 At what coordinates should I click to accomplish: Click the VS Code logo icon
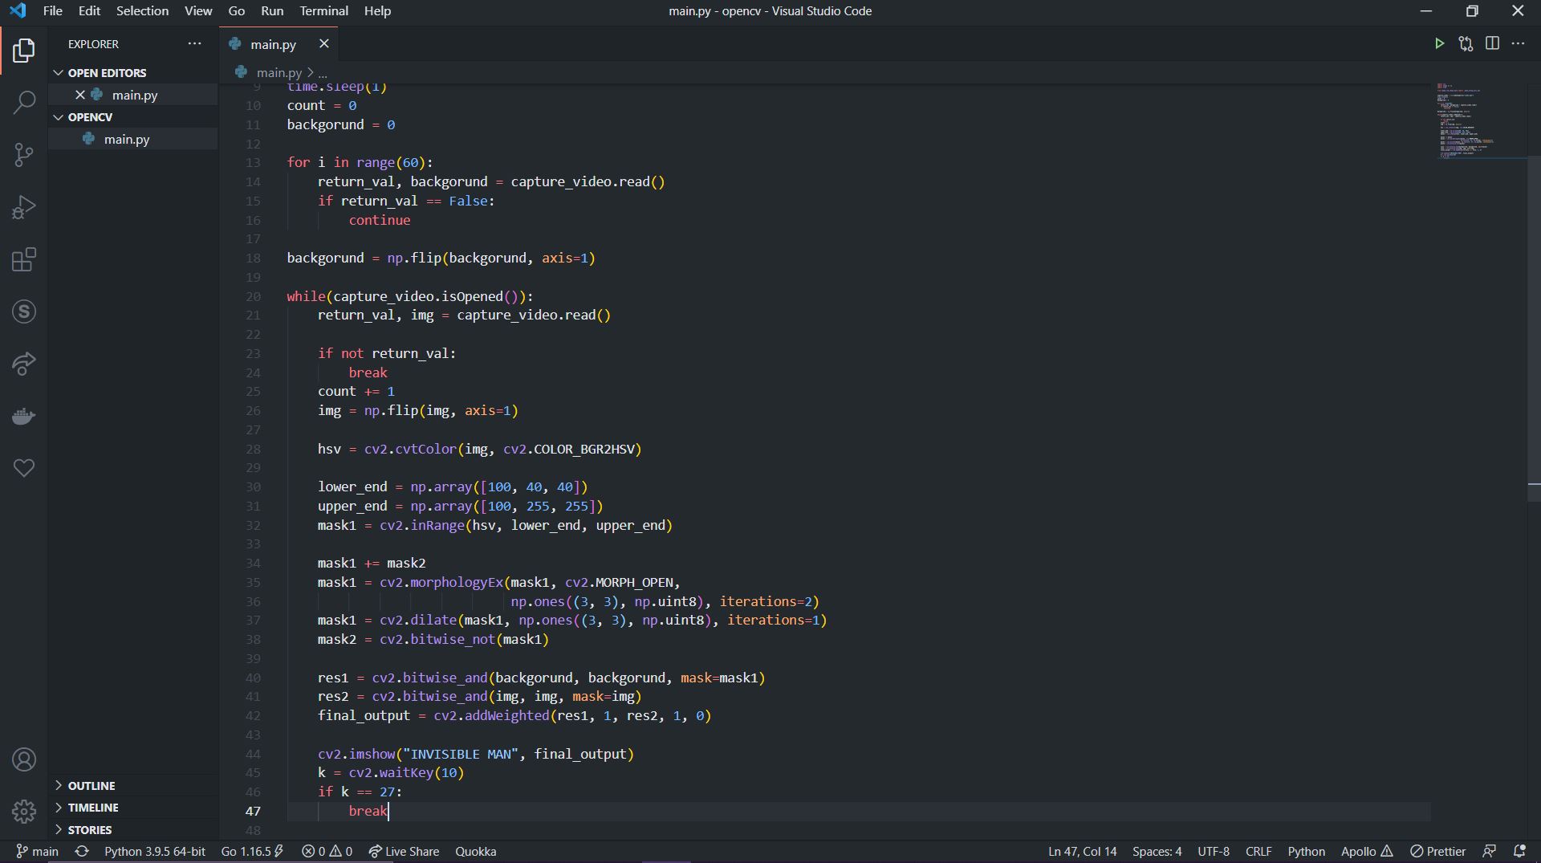pyautogui.click(x=18, y=11)
